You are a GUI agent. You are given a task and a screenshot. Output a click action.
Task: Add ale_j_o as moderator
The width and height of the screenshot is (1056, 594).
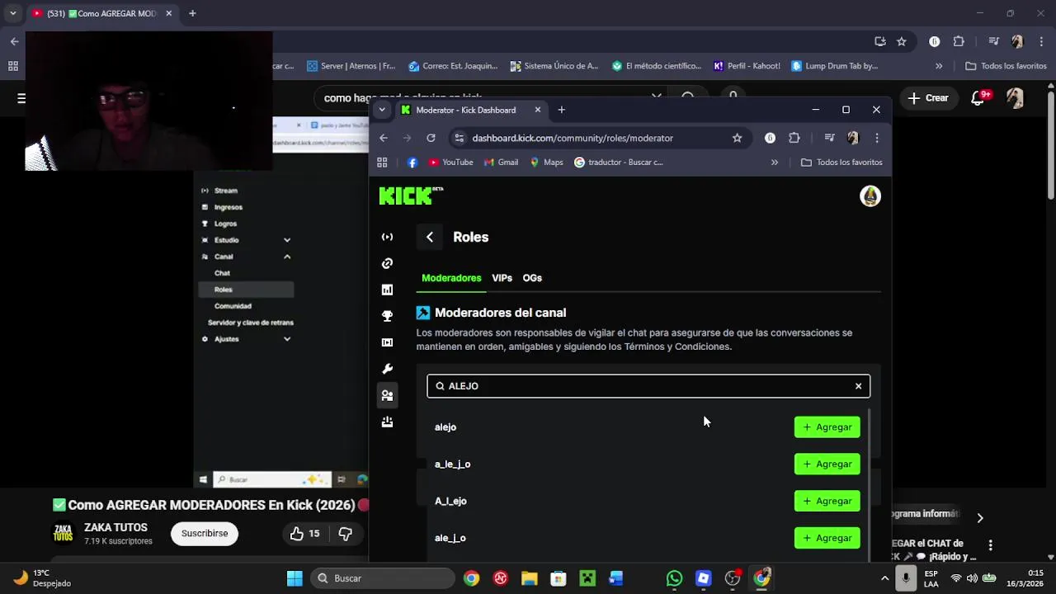tap(827, 538)
